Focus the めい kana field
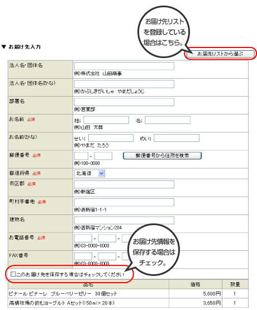 (177, 138)
